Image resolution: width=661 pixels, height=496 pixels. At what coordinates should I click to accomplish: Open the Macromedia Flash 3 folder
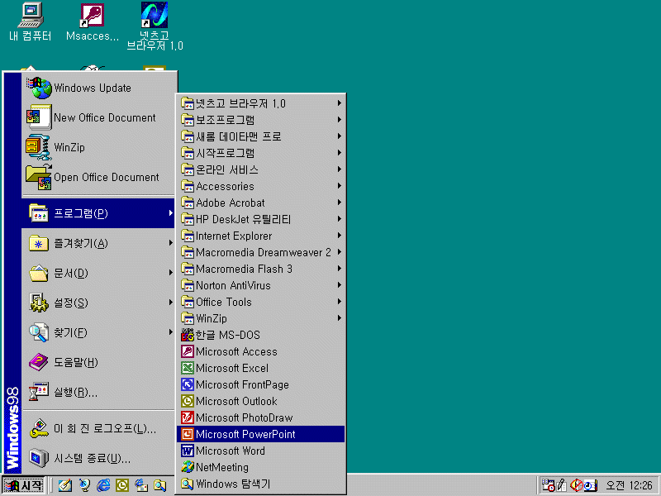[261, 269]
